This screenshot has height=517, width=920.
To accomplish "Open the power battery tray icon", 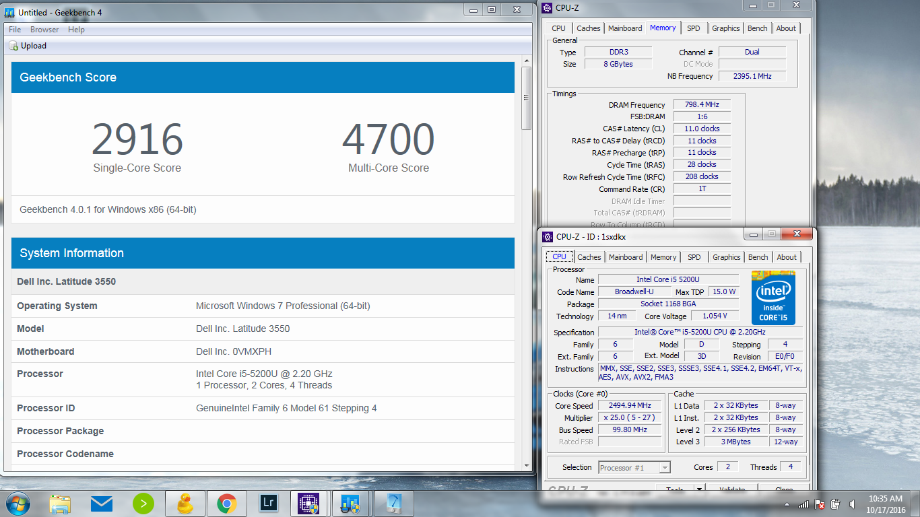I will [x=835, y=504].
